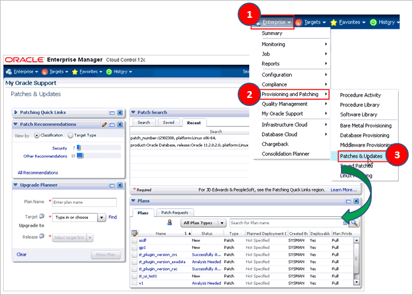Switch to the Search tab in Patch Search
This screenshot has height=295, width=413.
[x=144, y=123]
